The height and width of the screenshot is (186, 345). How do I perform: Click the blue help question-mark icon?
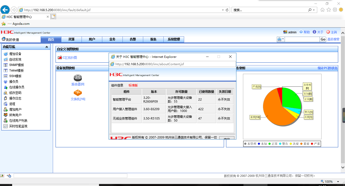tap(301, 32)
